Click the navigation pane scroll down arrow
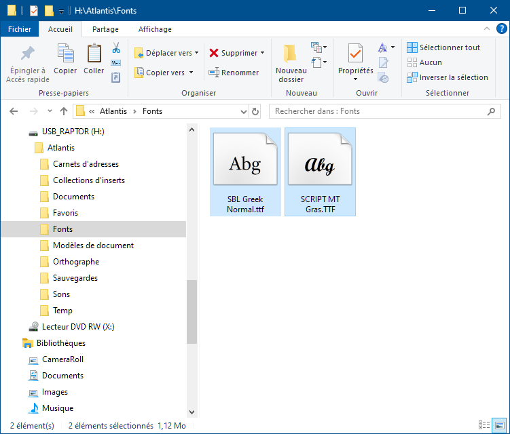 (192, 411)
